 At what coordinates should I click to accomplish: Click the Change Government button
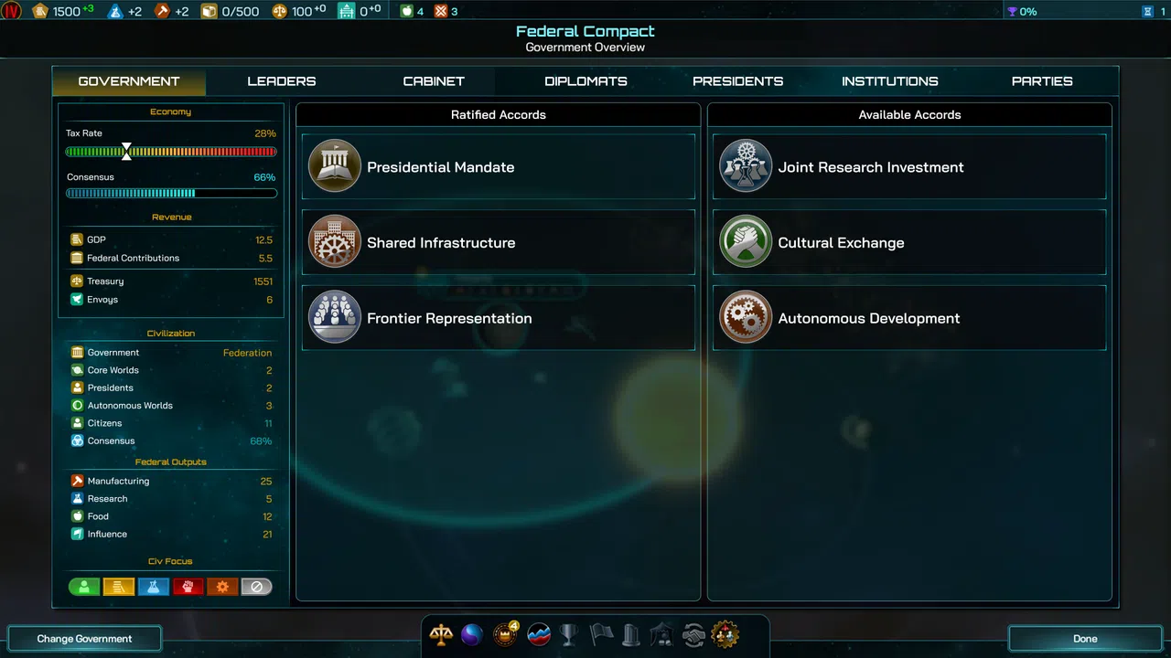(84, 639)
